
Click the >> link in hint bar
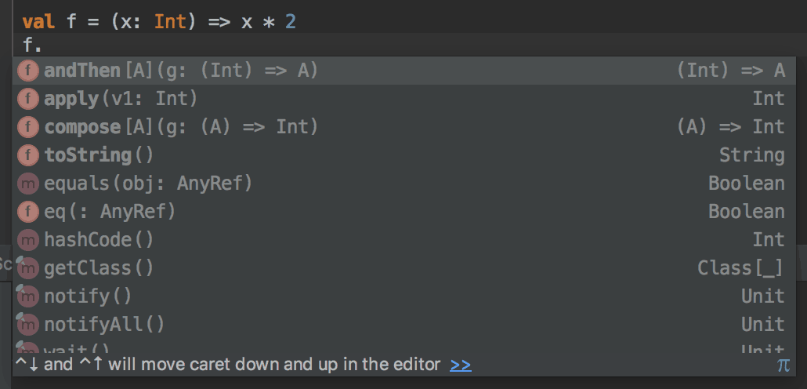[461, 365]
